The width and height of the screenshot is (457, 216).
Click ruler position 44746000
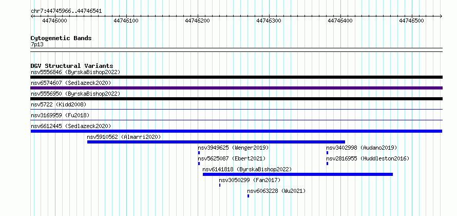click(x=54, y=21)
